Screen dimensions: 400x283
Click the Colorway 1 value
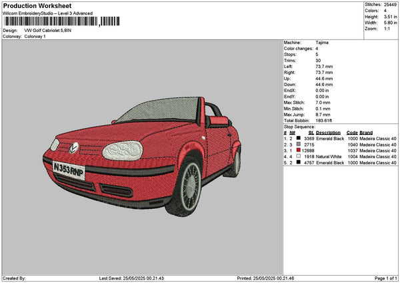pos(35,37)
